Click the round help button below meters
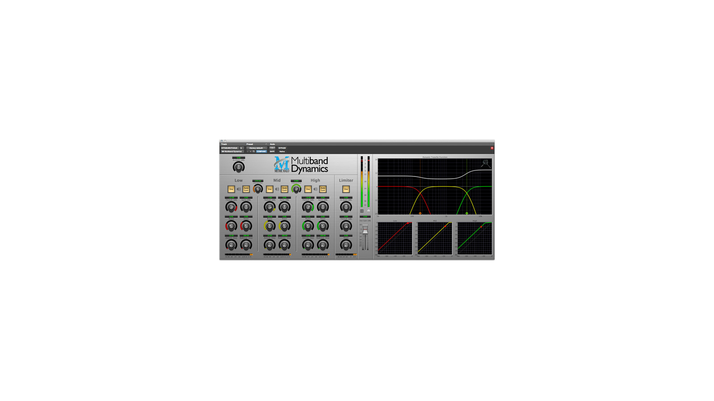This screenshot has height=401, width=714. 369,211
